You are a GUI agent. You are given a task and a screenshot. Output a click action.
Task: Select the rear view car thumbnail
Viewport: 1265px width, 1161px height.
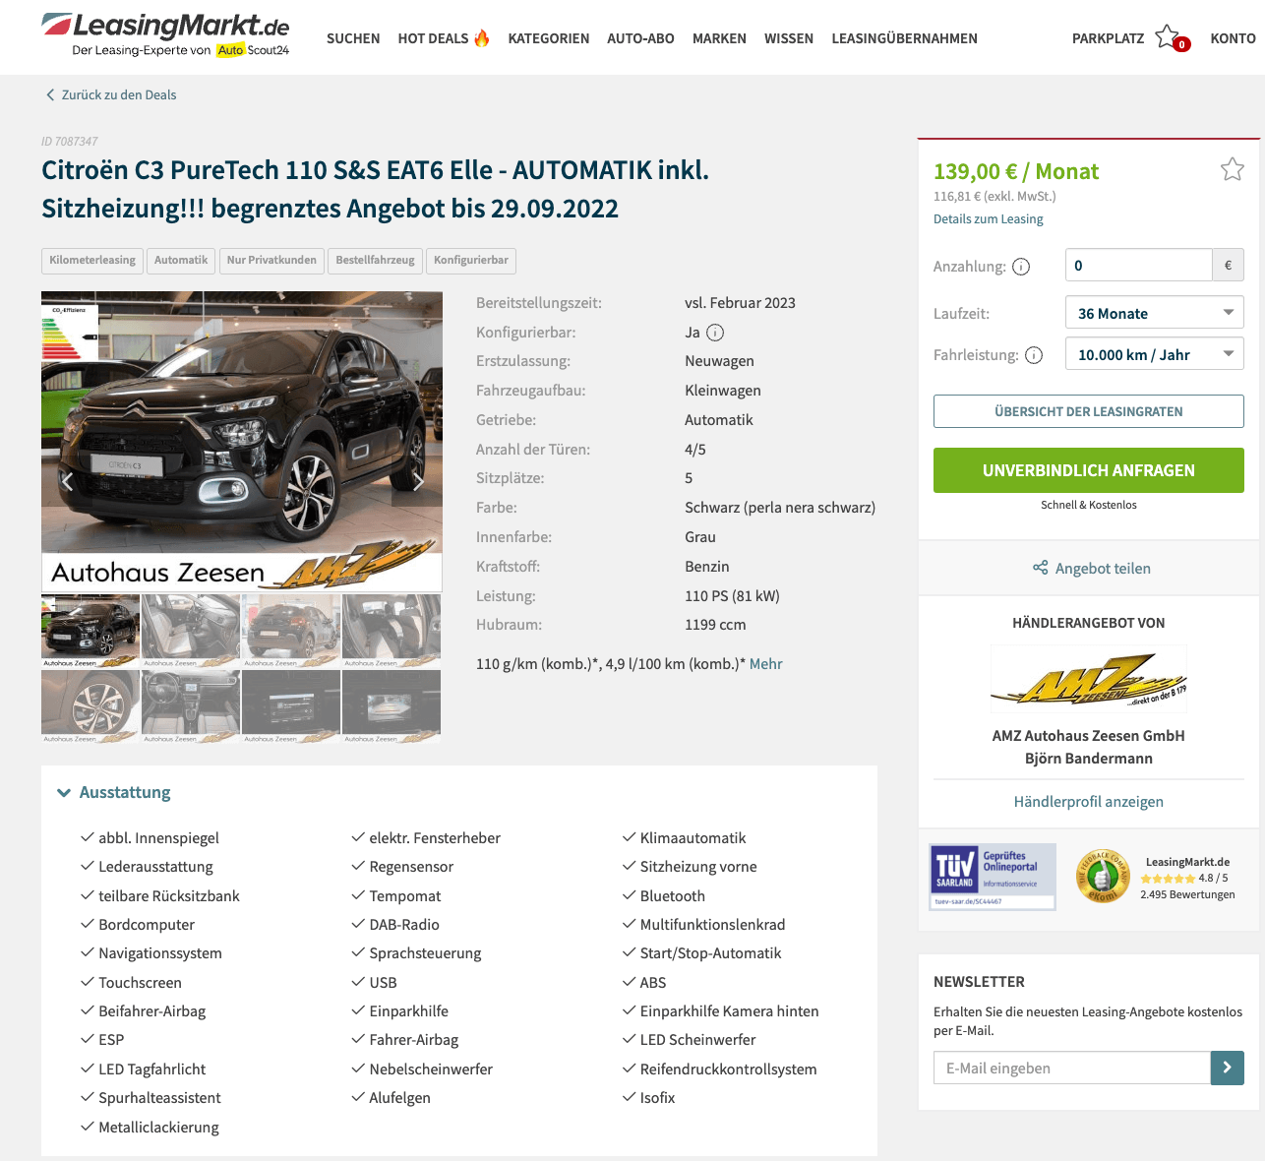[x=291, y=631]
